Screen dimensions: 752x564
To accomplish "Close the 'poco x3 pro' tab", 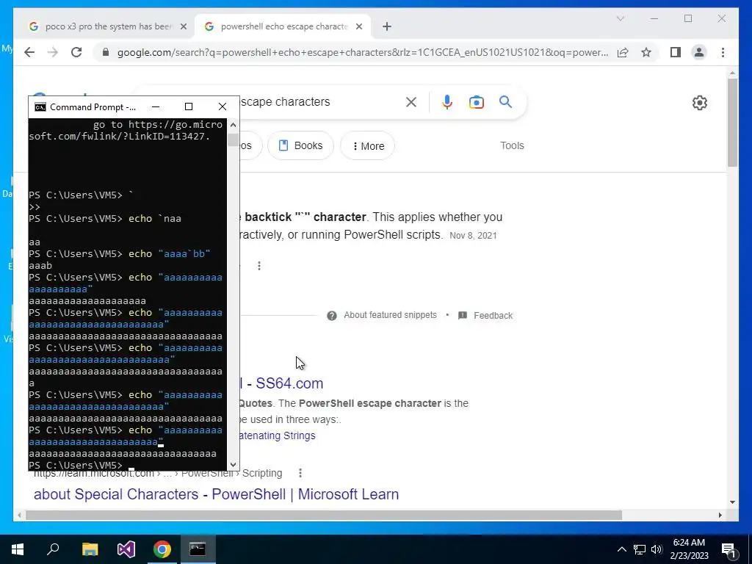I will pos(183,27).
